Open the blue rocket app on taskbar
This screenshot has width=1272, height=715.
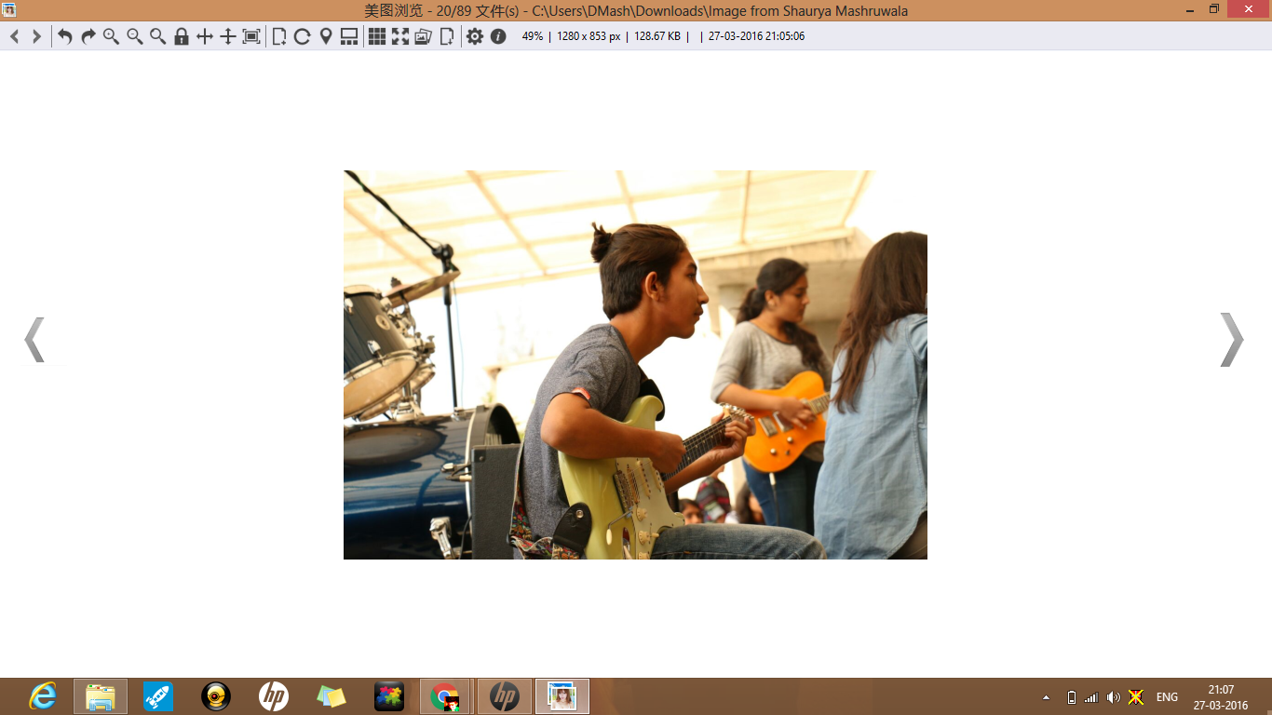click(158, 696)
